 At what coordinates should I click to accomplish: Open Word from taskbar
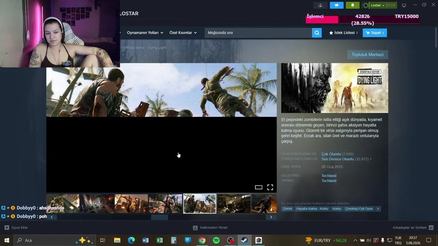(x=145, y=240)
